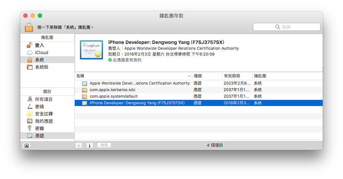This screenshot has height=179, width=343.
Task: Close the 鑰匙圈存取 window
Action: (x=25, y=16)
